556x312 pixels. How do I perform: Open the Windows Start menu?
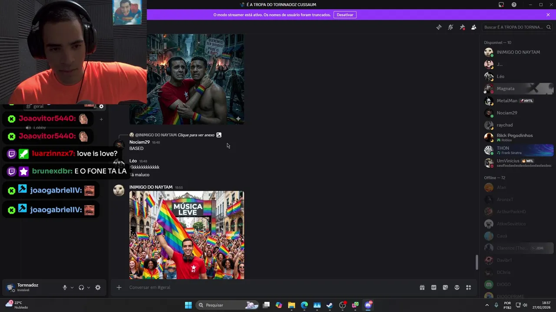[188, 305]
